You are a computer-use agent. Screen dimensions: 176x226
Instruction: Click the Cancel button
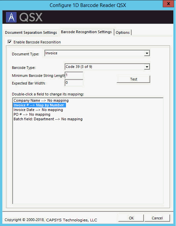coord(157,218)
